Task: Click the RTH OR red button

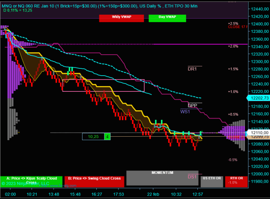Action: coord(236,182)
